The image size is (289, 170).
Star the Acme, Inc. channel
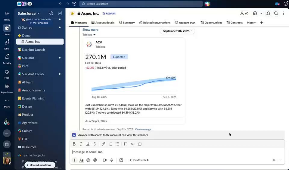(72, 14)
